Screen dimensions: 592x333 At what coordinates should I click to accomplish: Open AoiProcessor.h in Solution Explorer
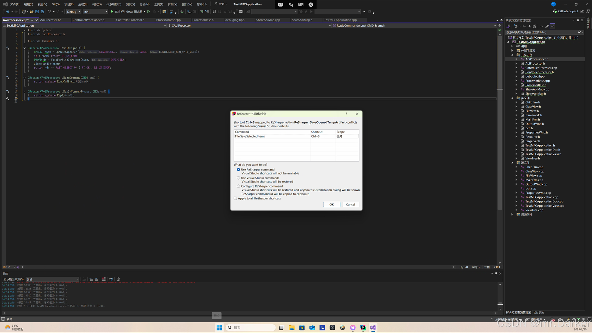tap(535, 63)
